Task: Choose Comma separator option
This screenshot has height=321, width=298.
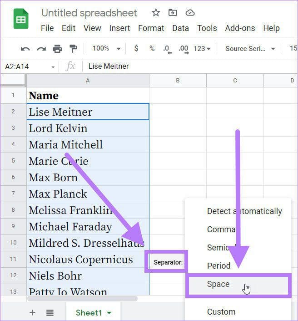Action: pyautogui.click(x=238, y=229)
